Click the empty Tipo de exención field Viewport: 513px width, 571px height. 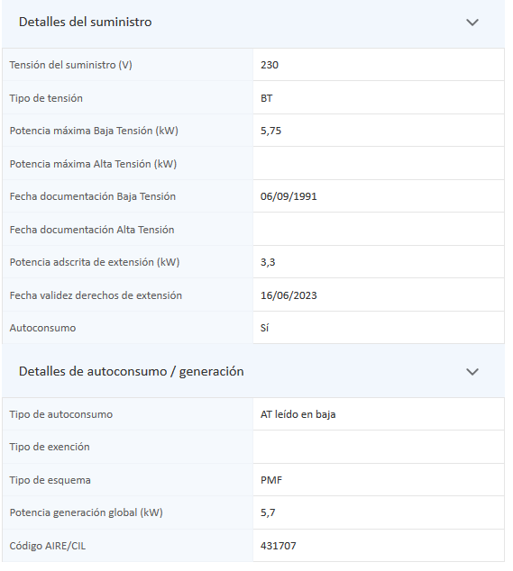click(x=379, y=447)
